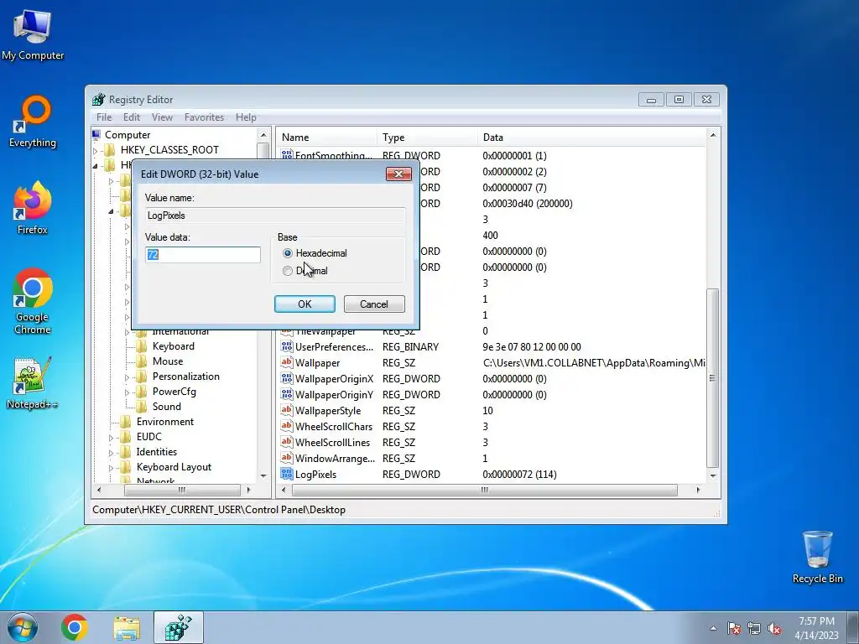Open the Edit menu in Registry Editor

pos(132,117)
